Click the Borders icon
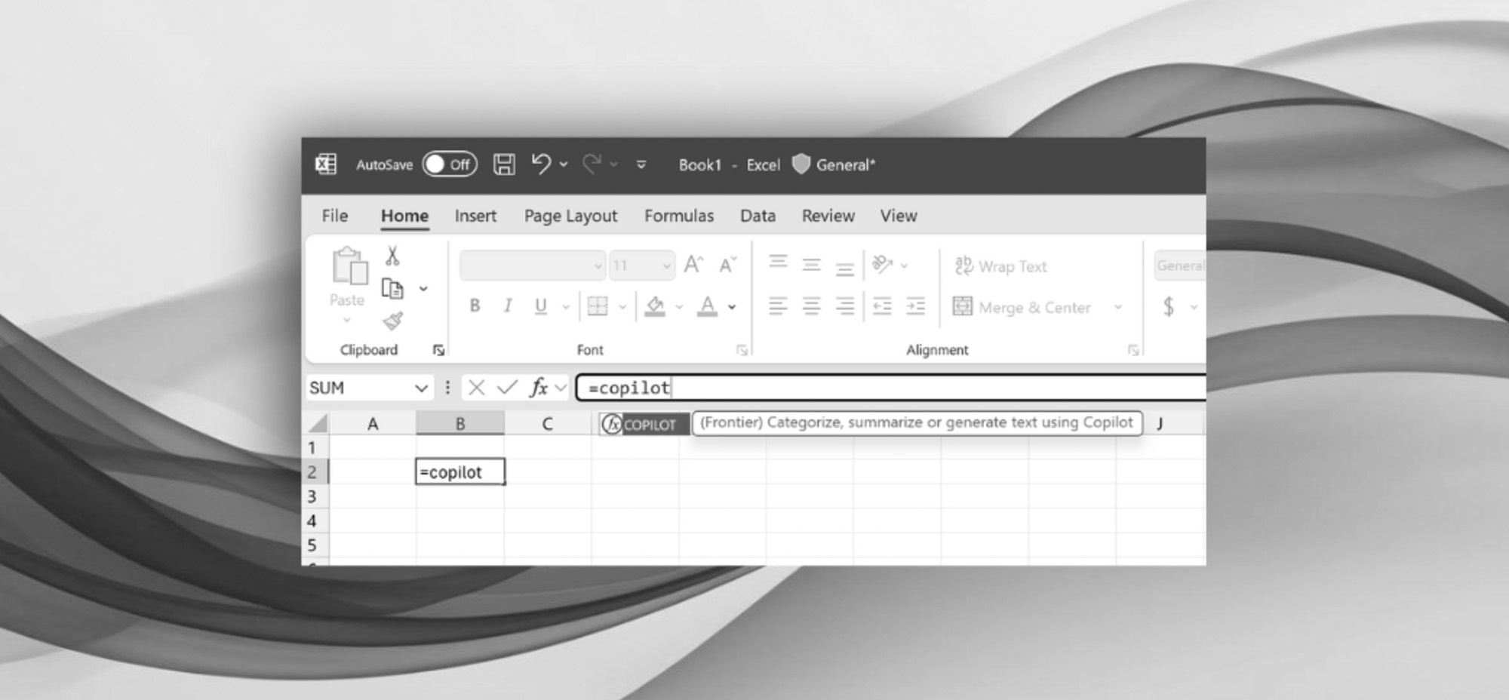The image size is (1509, 700). pyautogui.click(x=598, y=305)
